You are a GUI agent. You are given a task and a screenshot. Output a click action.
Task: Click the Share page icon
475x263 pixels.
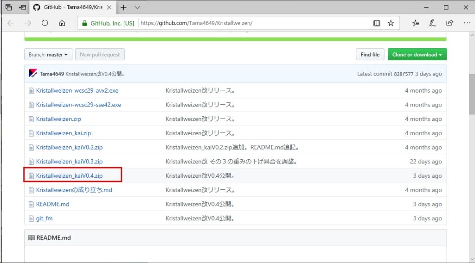coord(449,23)
